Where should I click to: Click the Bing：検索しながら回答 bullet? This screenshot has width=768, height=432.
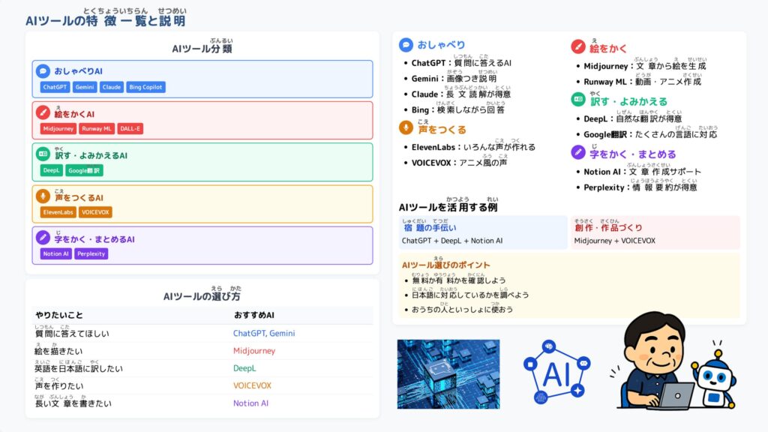tap(458, 108)
